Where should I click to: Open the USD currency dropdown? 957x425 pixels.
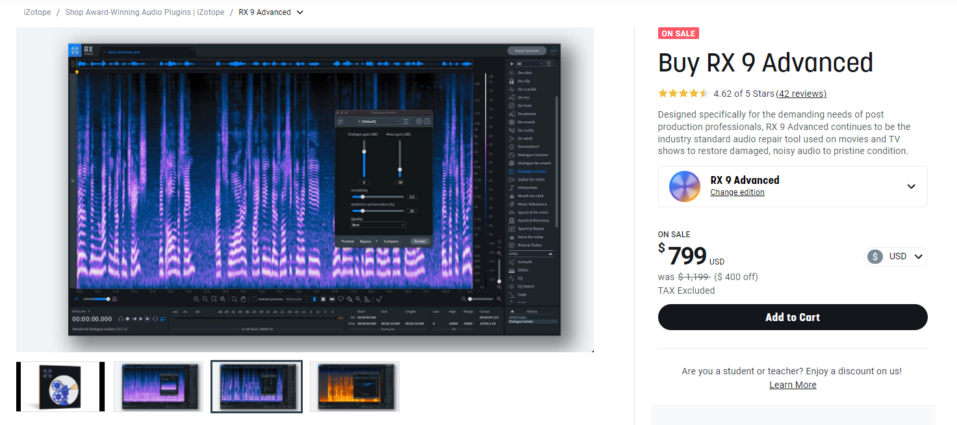click(896, 257)
